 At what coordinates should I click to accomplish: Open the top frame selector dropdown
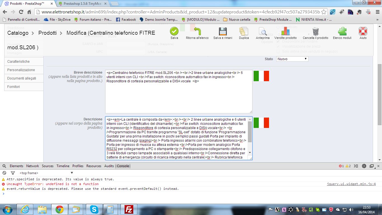[46, 173]
